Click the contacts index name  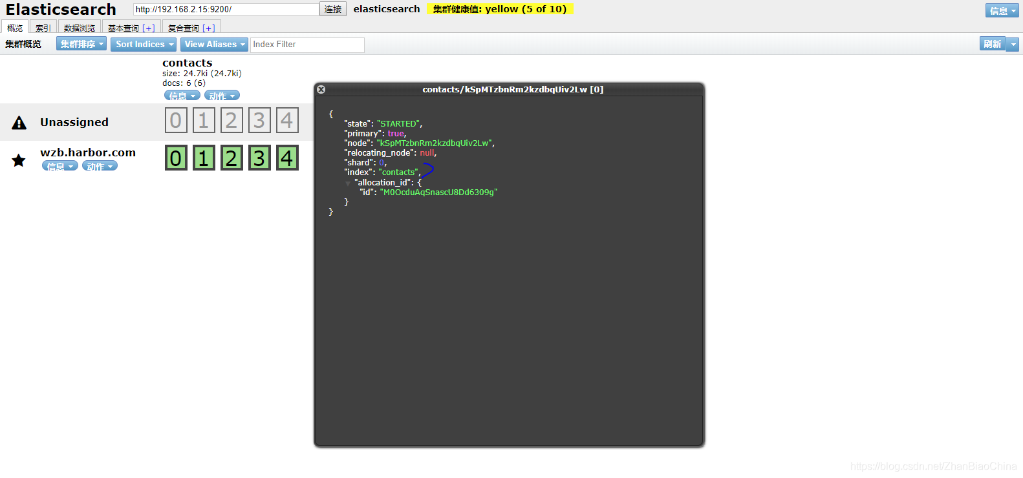(x=188, y=63)
